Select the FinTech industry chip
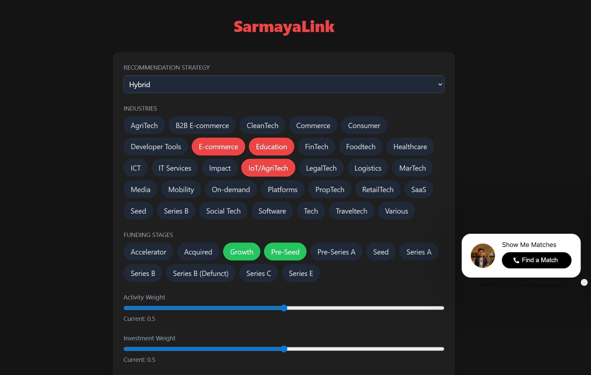 (316, 147)
